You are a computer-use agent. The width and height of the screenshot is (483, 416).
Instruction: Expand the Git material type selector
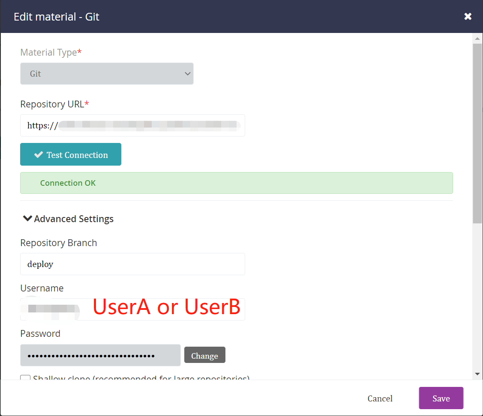(x=107, y=74)
